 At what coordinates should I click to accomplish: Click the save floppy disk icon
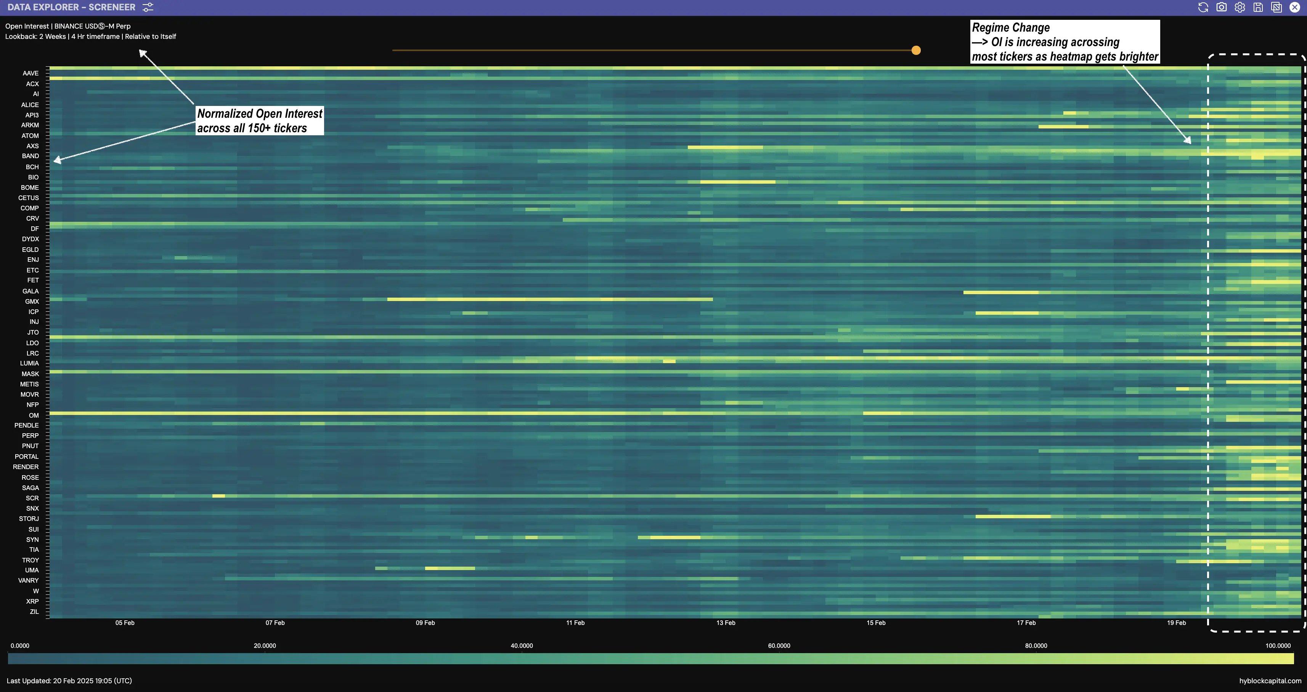tap(1258, 7)
